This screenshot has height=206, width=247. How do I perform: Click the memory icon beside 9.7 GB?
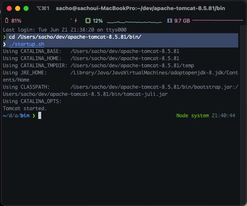click(x=170, y=21)
